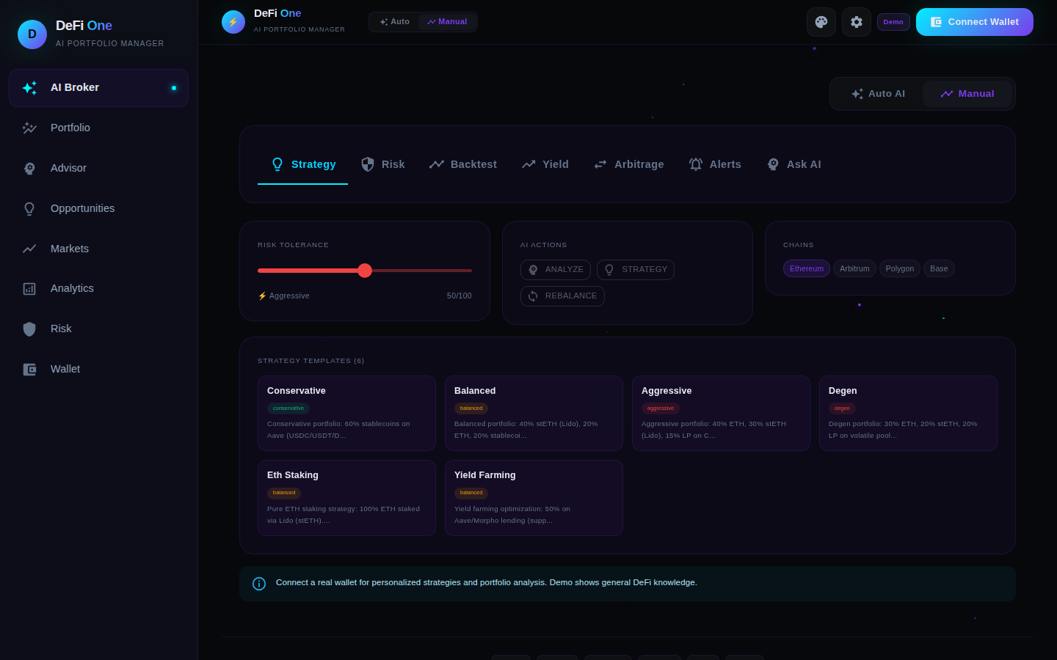Open Risk in sidebar

[98, 329]
